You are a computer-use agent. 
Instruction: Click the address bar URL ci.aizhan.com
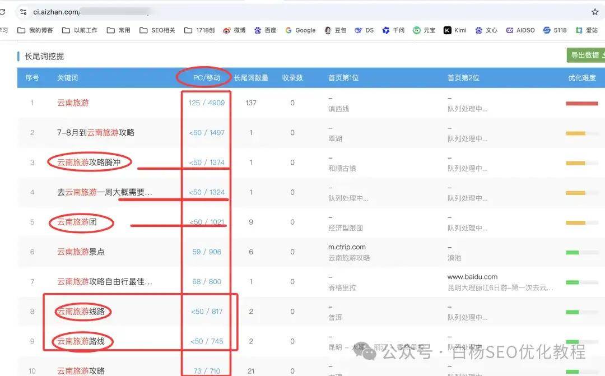pyautogui.click(x=56, y=12)
